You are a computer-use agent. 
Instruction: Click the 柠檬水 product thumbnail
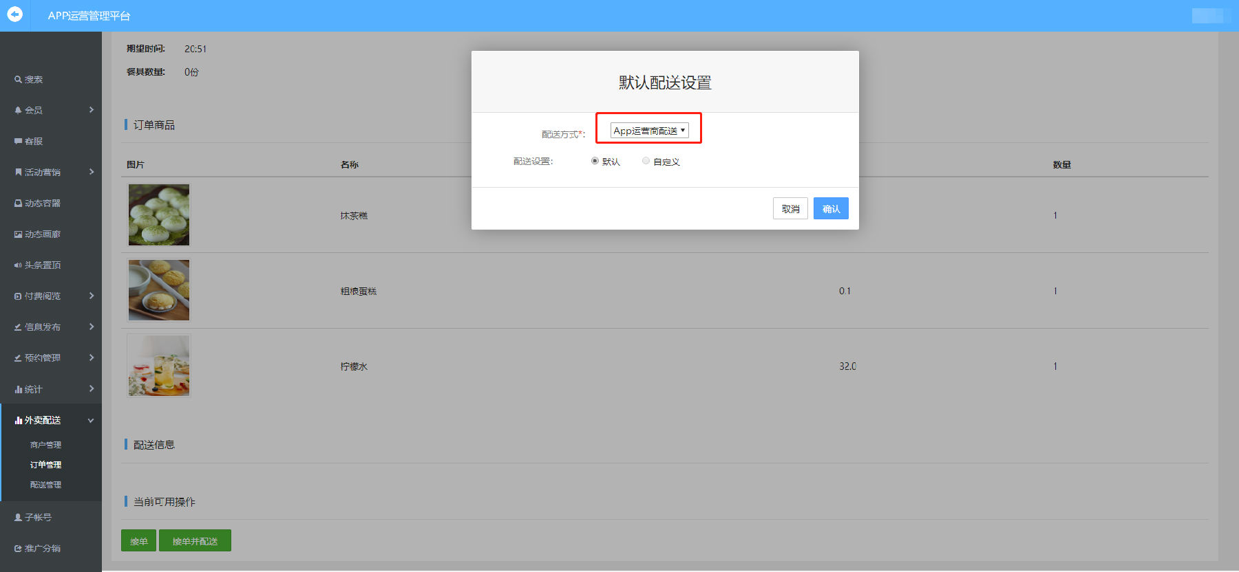pos(159,366)
